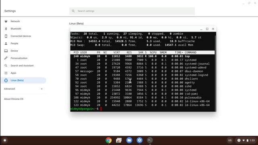The width and height of the screenshot is (258, 145).
Task: Click the Device laptop icon
Action: coord(6,51)
